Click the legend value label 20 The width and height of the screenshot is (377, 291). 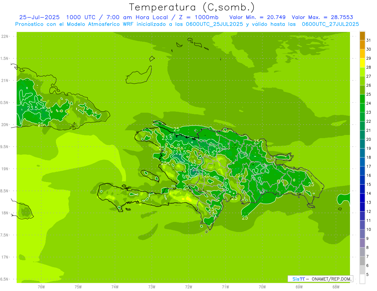[369, 139]
